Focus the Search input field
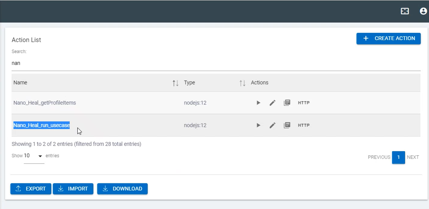The image size is (429, 209). coord(212,63)
